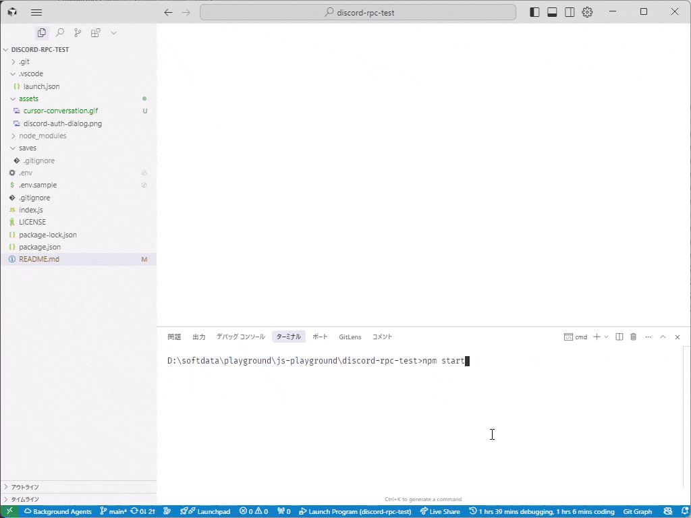691x518 pixels.
Task: Switch to the ポート tab
Action: (x=320, y=337)
